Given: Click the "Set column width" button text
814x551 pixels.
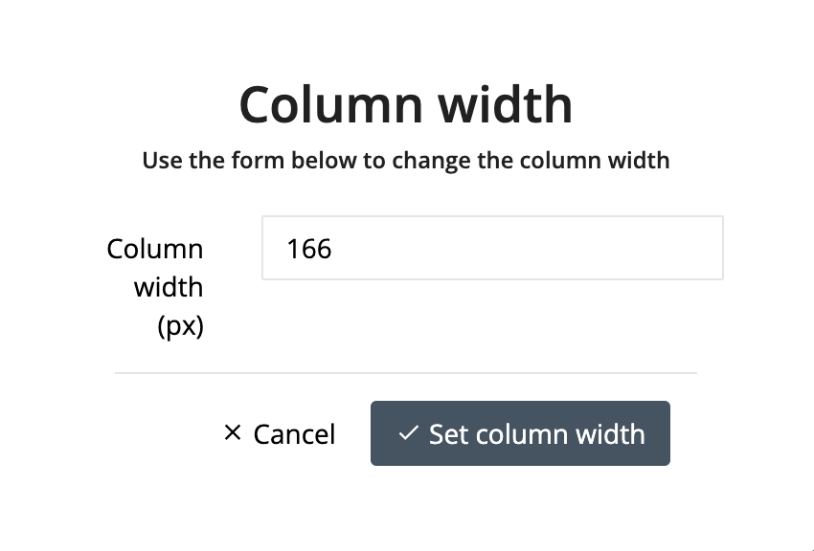Looking at the screenshot, I should pyautogui.click(x=536, y=434).
